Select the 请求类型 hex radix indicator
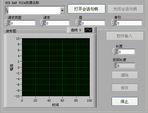This screenshot has height=113, width=148. coord(10,23)
